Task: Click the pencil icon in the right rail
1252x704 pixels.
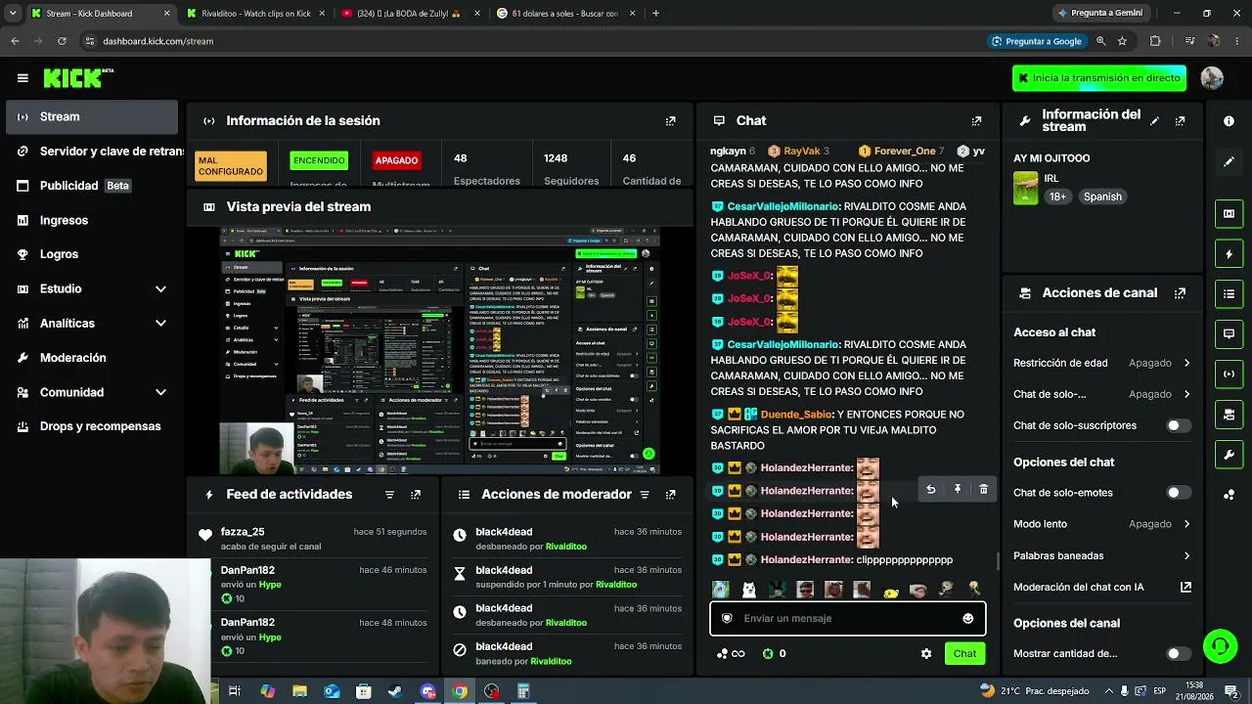Action: click(1229, 161)
